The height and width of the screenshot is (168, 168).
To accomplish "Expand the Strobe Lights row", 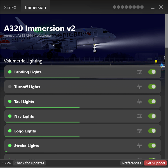I will click(x=70, y=145).
